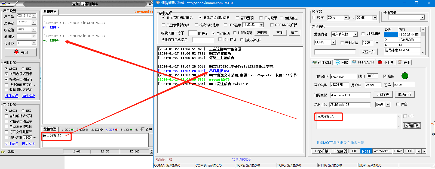Click the 订阅主题 topic input field
The width and height of the screenshot is (435, 169).
pyautogui.click(x=350, y=95)
